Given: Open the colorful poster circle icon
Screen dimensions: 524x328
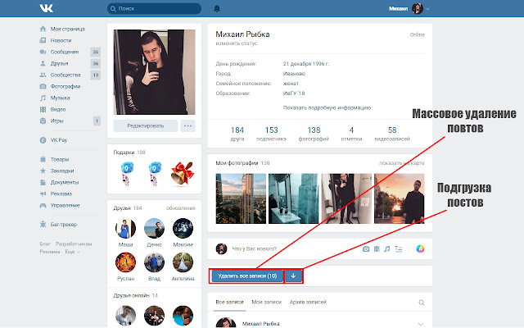Looking at the screenshot, I should coord(421,248).
